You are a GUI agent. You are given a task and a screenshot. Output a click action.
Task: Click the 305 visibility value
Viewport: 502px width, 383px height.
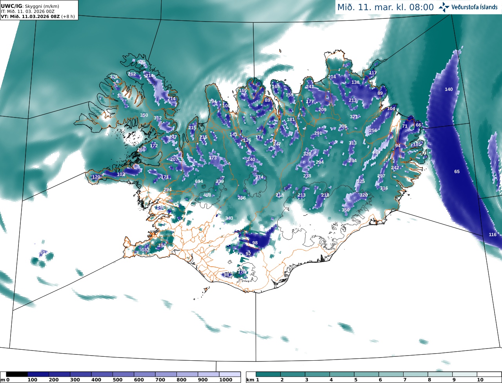(343, 126)
